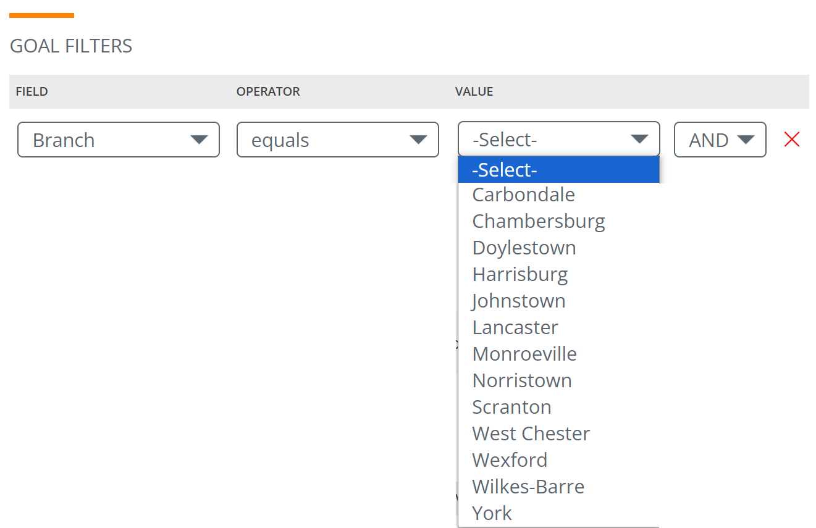Image resolution: width=816 pixels, height=528 pixels.
Task: Remove the Branch filter row with the red X
Action: (791, 140)
